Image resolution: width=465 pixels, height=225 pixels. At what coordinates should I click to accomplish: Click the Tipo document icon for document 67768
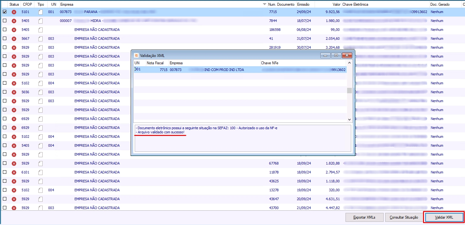(40, 164)
